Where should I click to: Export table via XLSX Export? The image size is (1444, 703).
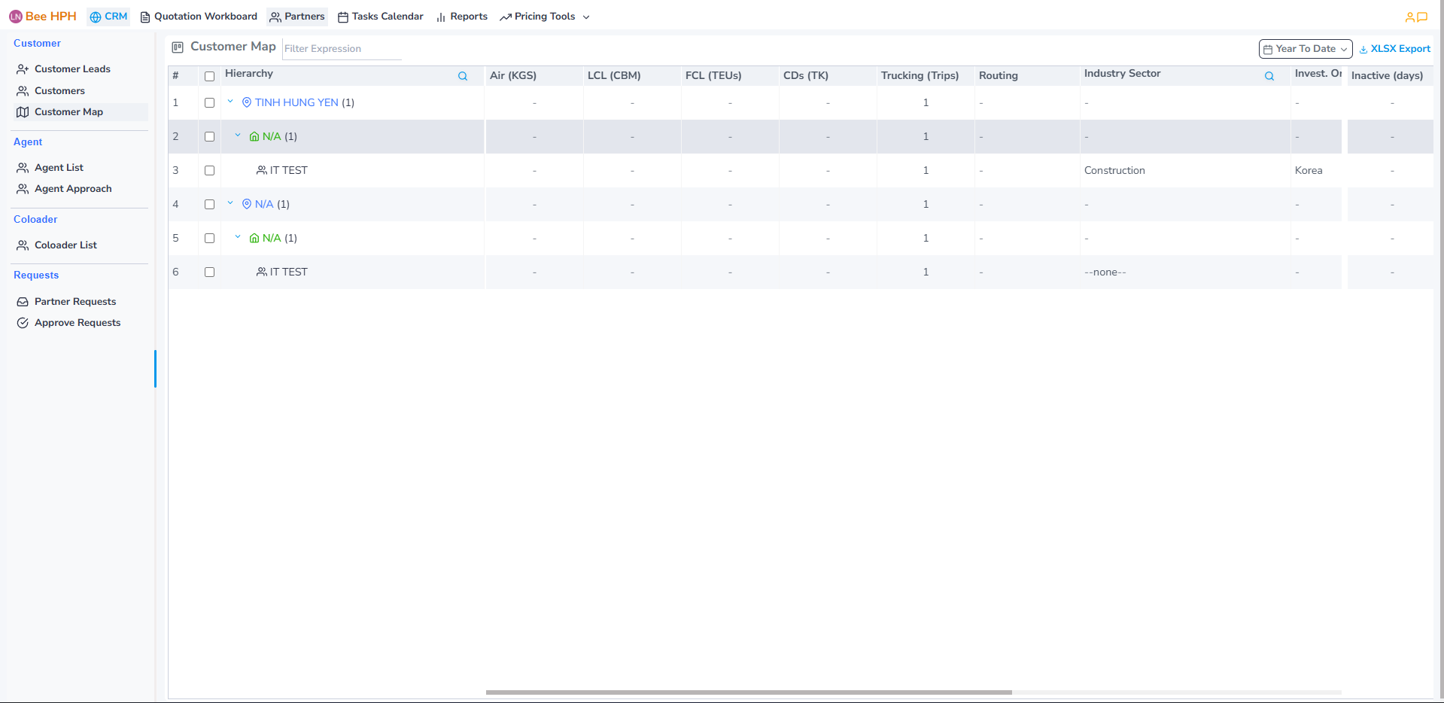click(1394, 49)
